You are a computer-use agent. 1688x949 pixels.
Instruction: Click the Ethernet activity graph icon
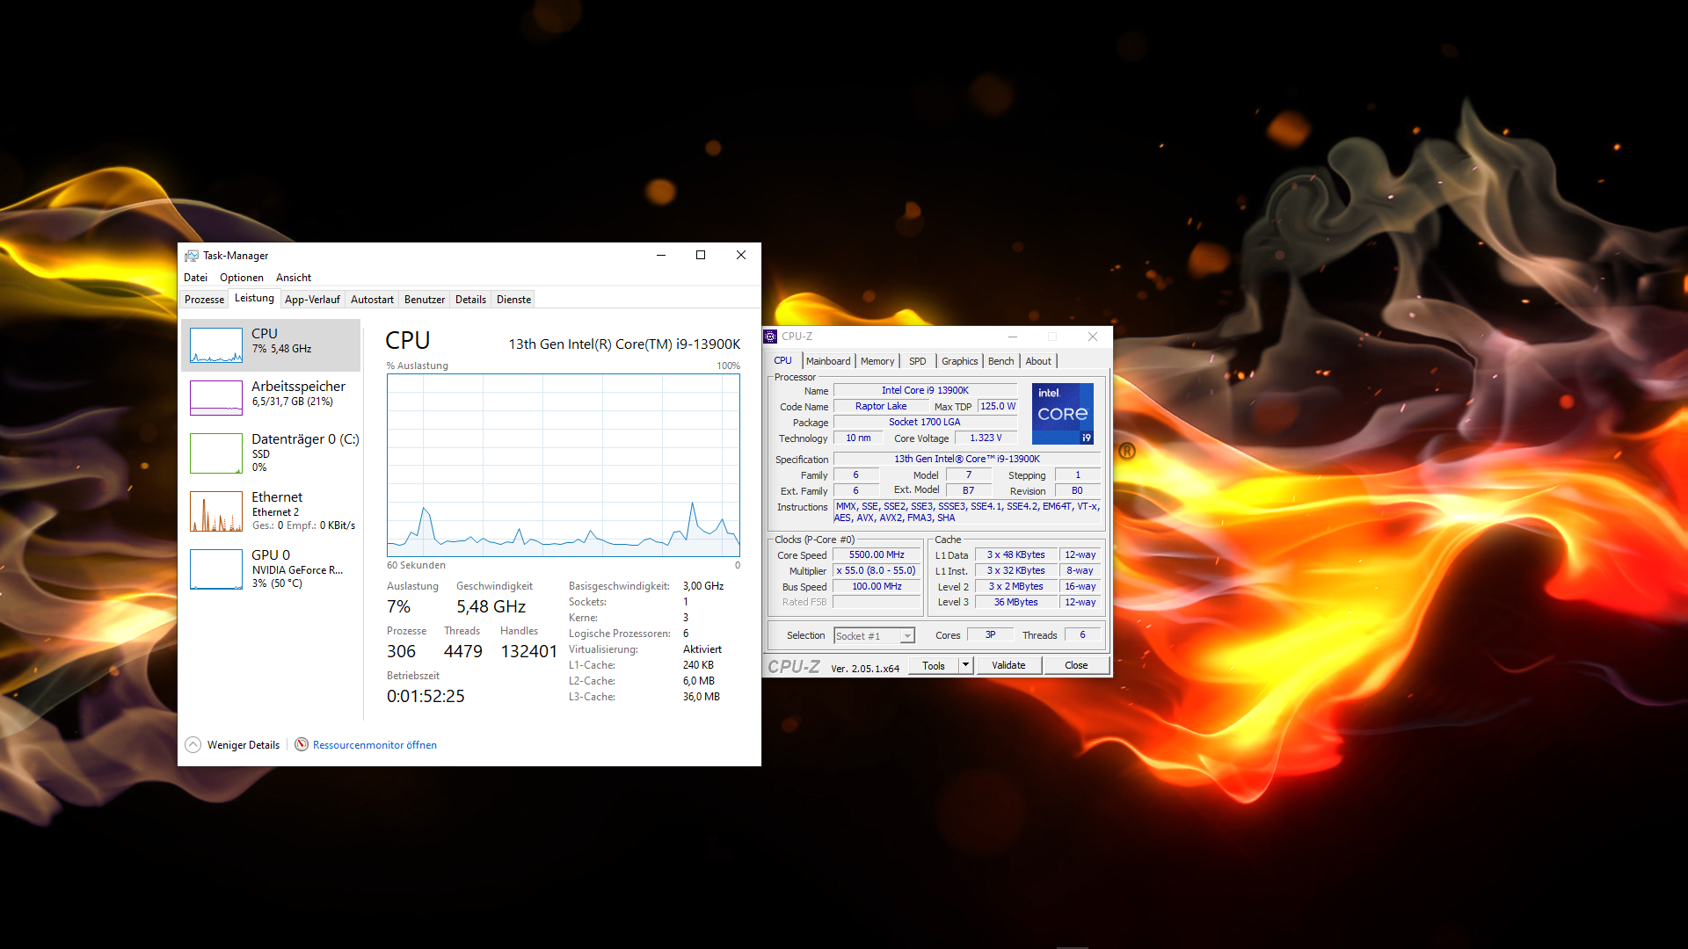[215, 511]
